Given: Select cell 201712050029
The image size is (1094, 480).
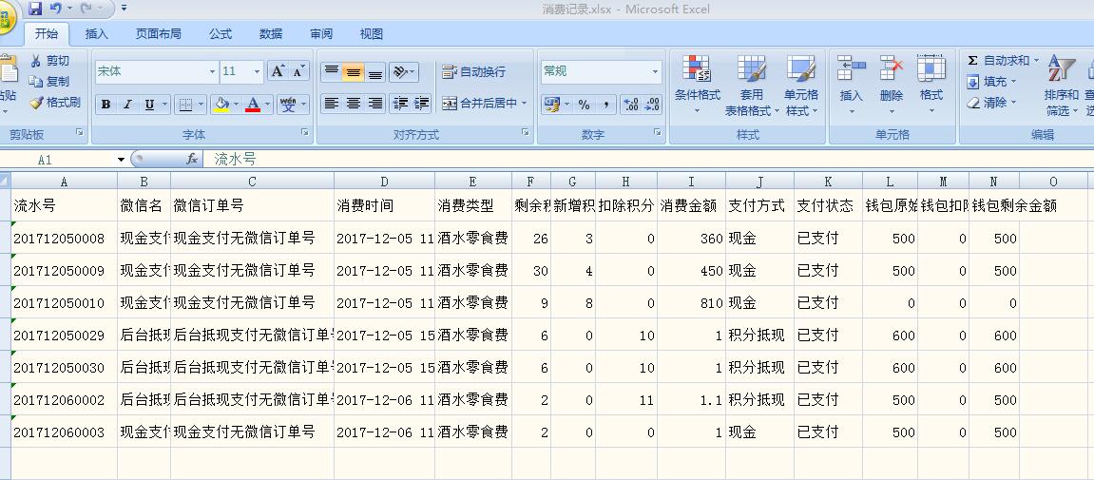Looking at the screenshot, I should [x=65, y=336].
